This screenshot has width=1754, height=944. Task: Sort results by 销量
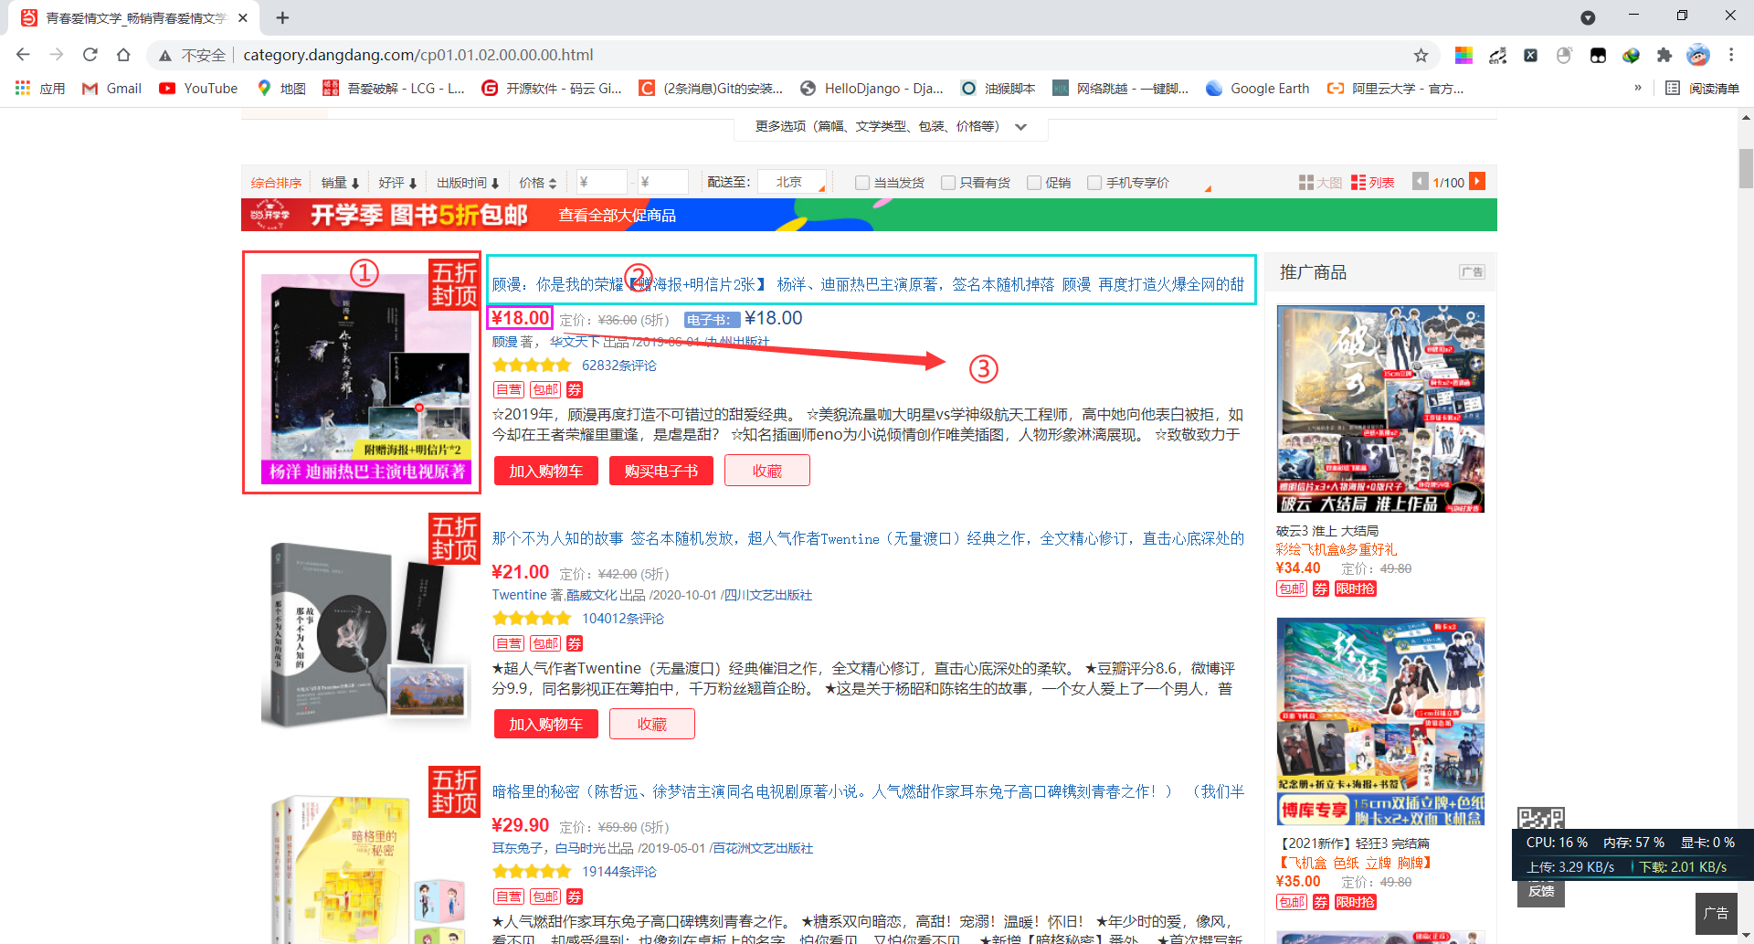(340, 183)
